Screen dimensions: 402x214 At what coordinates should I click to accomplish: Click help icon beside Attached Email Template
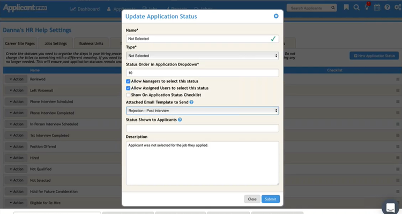click(191, 102)
